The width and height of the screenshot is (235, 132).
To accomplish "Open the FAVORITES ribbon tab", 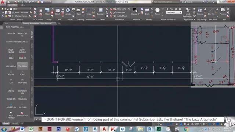I will tap(12, 5).
